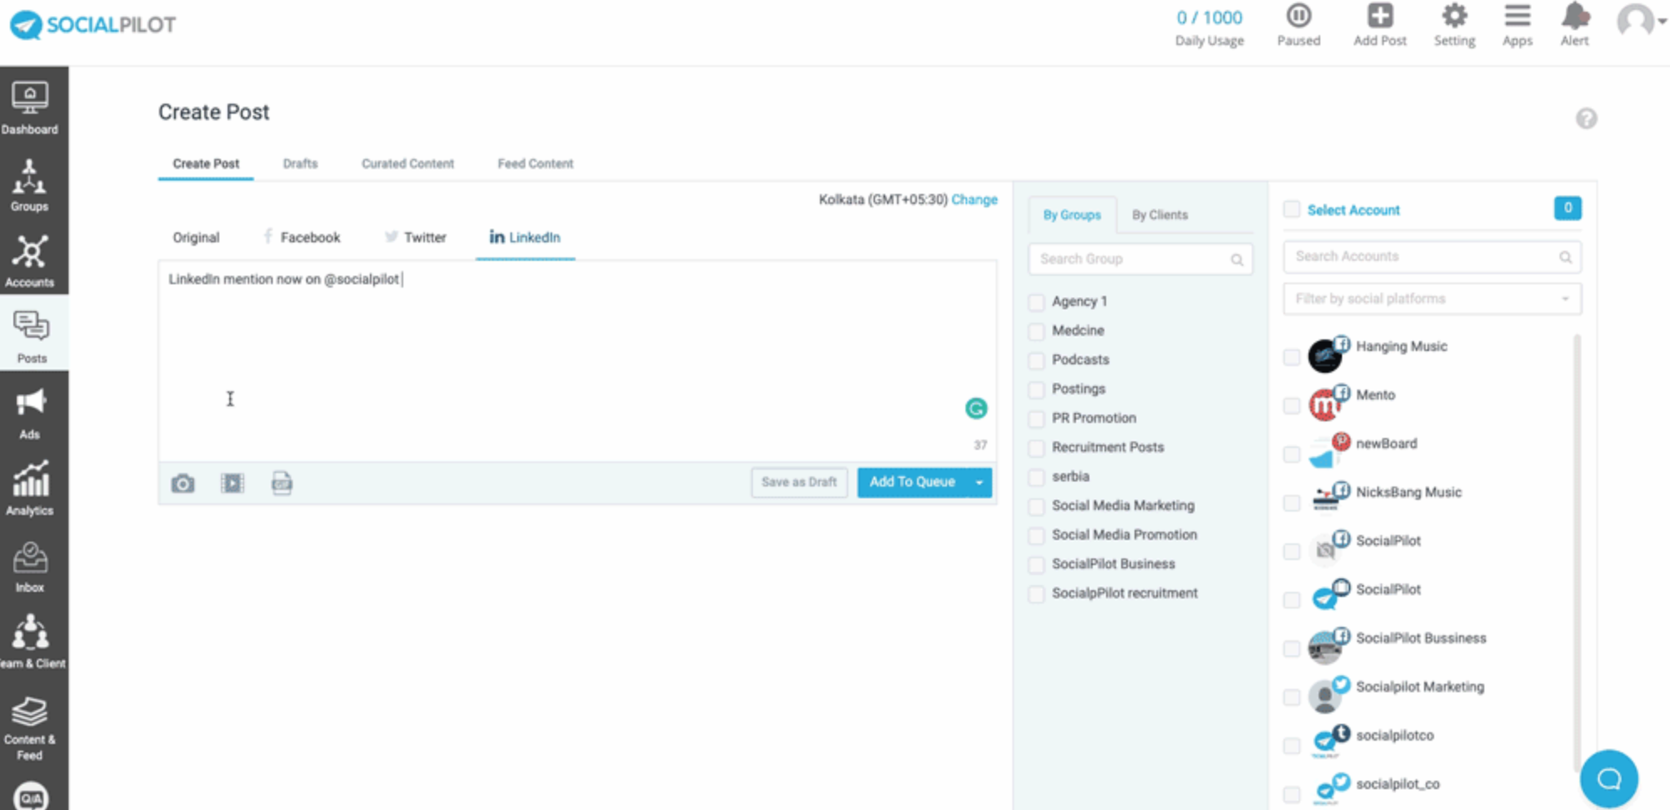Open Team & Client in sidebar

(32, 642)
